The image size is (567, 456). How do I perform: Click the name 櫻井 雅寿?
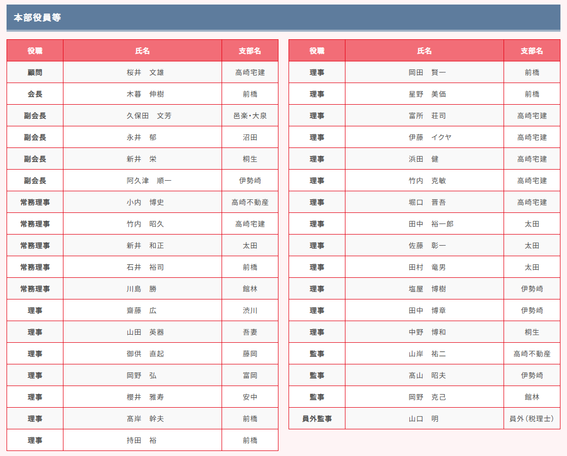pyautogui.click(x=145, y=397)
